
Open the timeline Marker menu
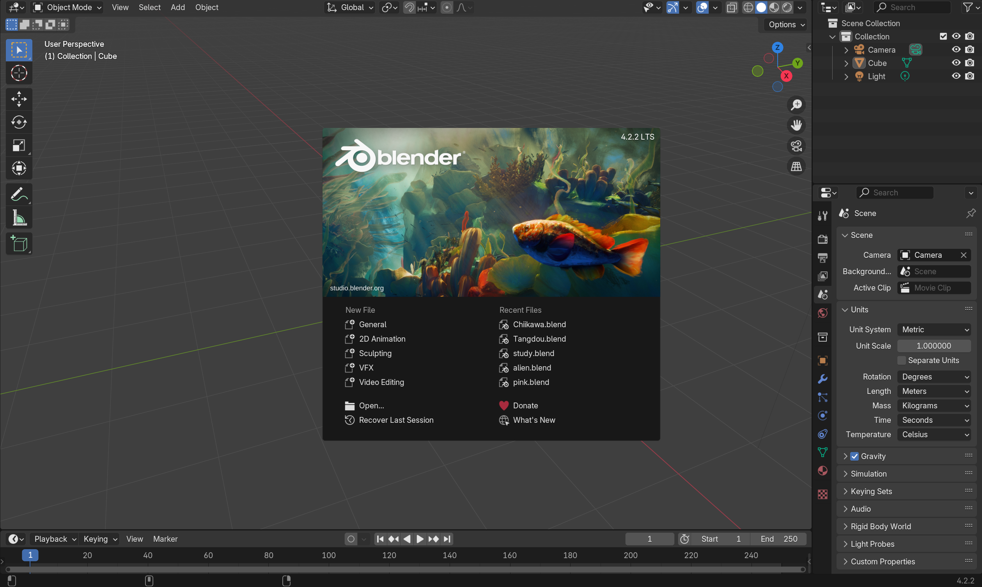(165, 539)
